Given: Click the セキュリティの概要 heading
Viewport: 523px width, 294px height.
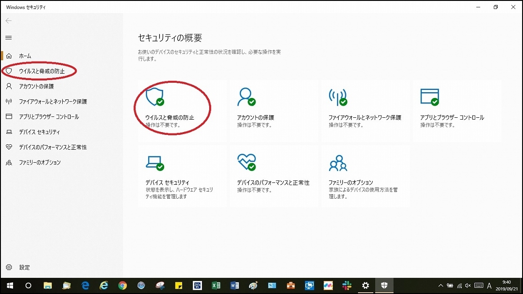Looking at the screenshot, I should (x=170, y=38).
